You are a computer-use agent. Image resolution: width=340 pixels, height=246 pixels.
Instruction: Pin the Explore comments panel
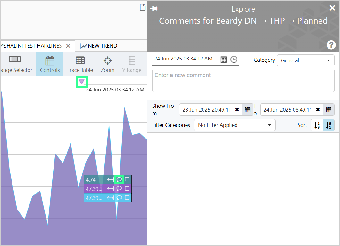[154, 9]
